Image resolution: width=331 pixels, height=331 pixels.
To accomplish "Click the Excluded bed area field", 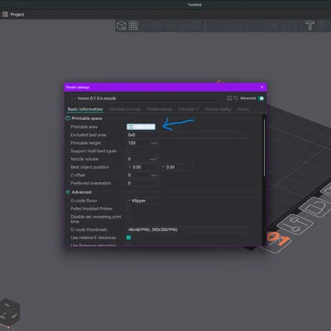I will point(187,135).
